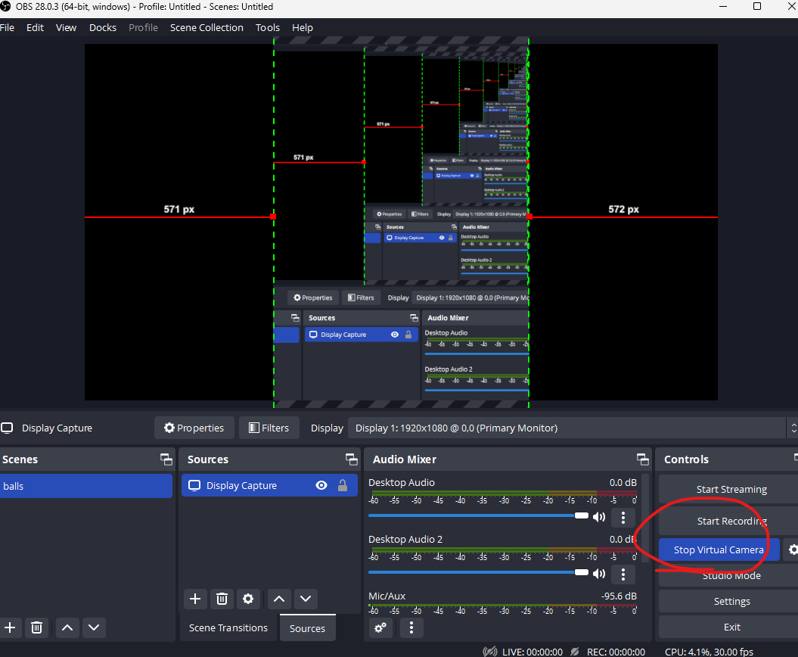
Task: Add a new scene in Scenes dock
Action: (x=10, y=627)
